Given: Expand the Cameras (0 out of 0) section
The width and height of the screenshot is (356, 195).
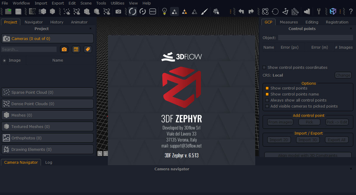Looking at the screenshot, I should pyautogui.click(x=47, y=38).
